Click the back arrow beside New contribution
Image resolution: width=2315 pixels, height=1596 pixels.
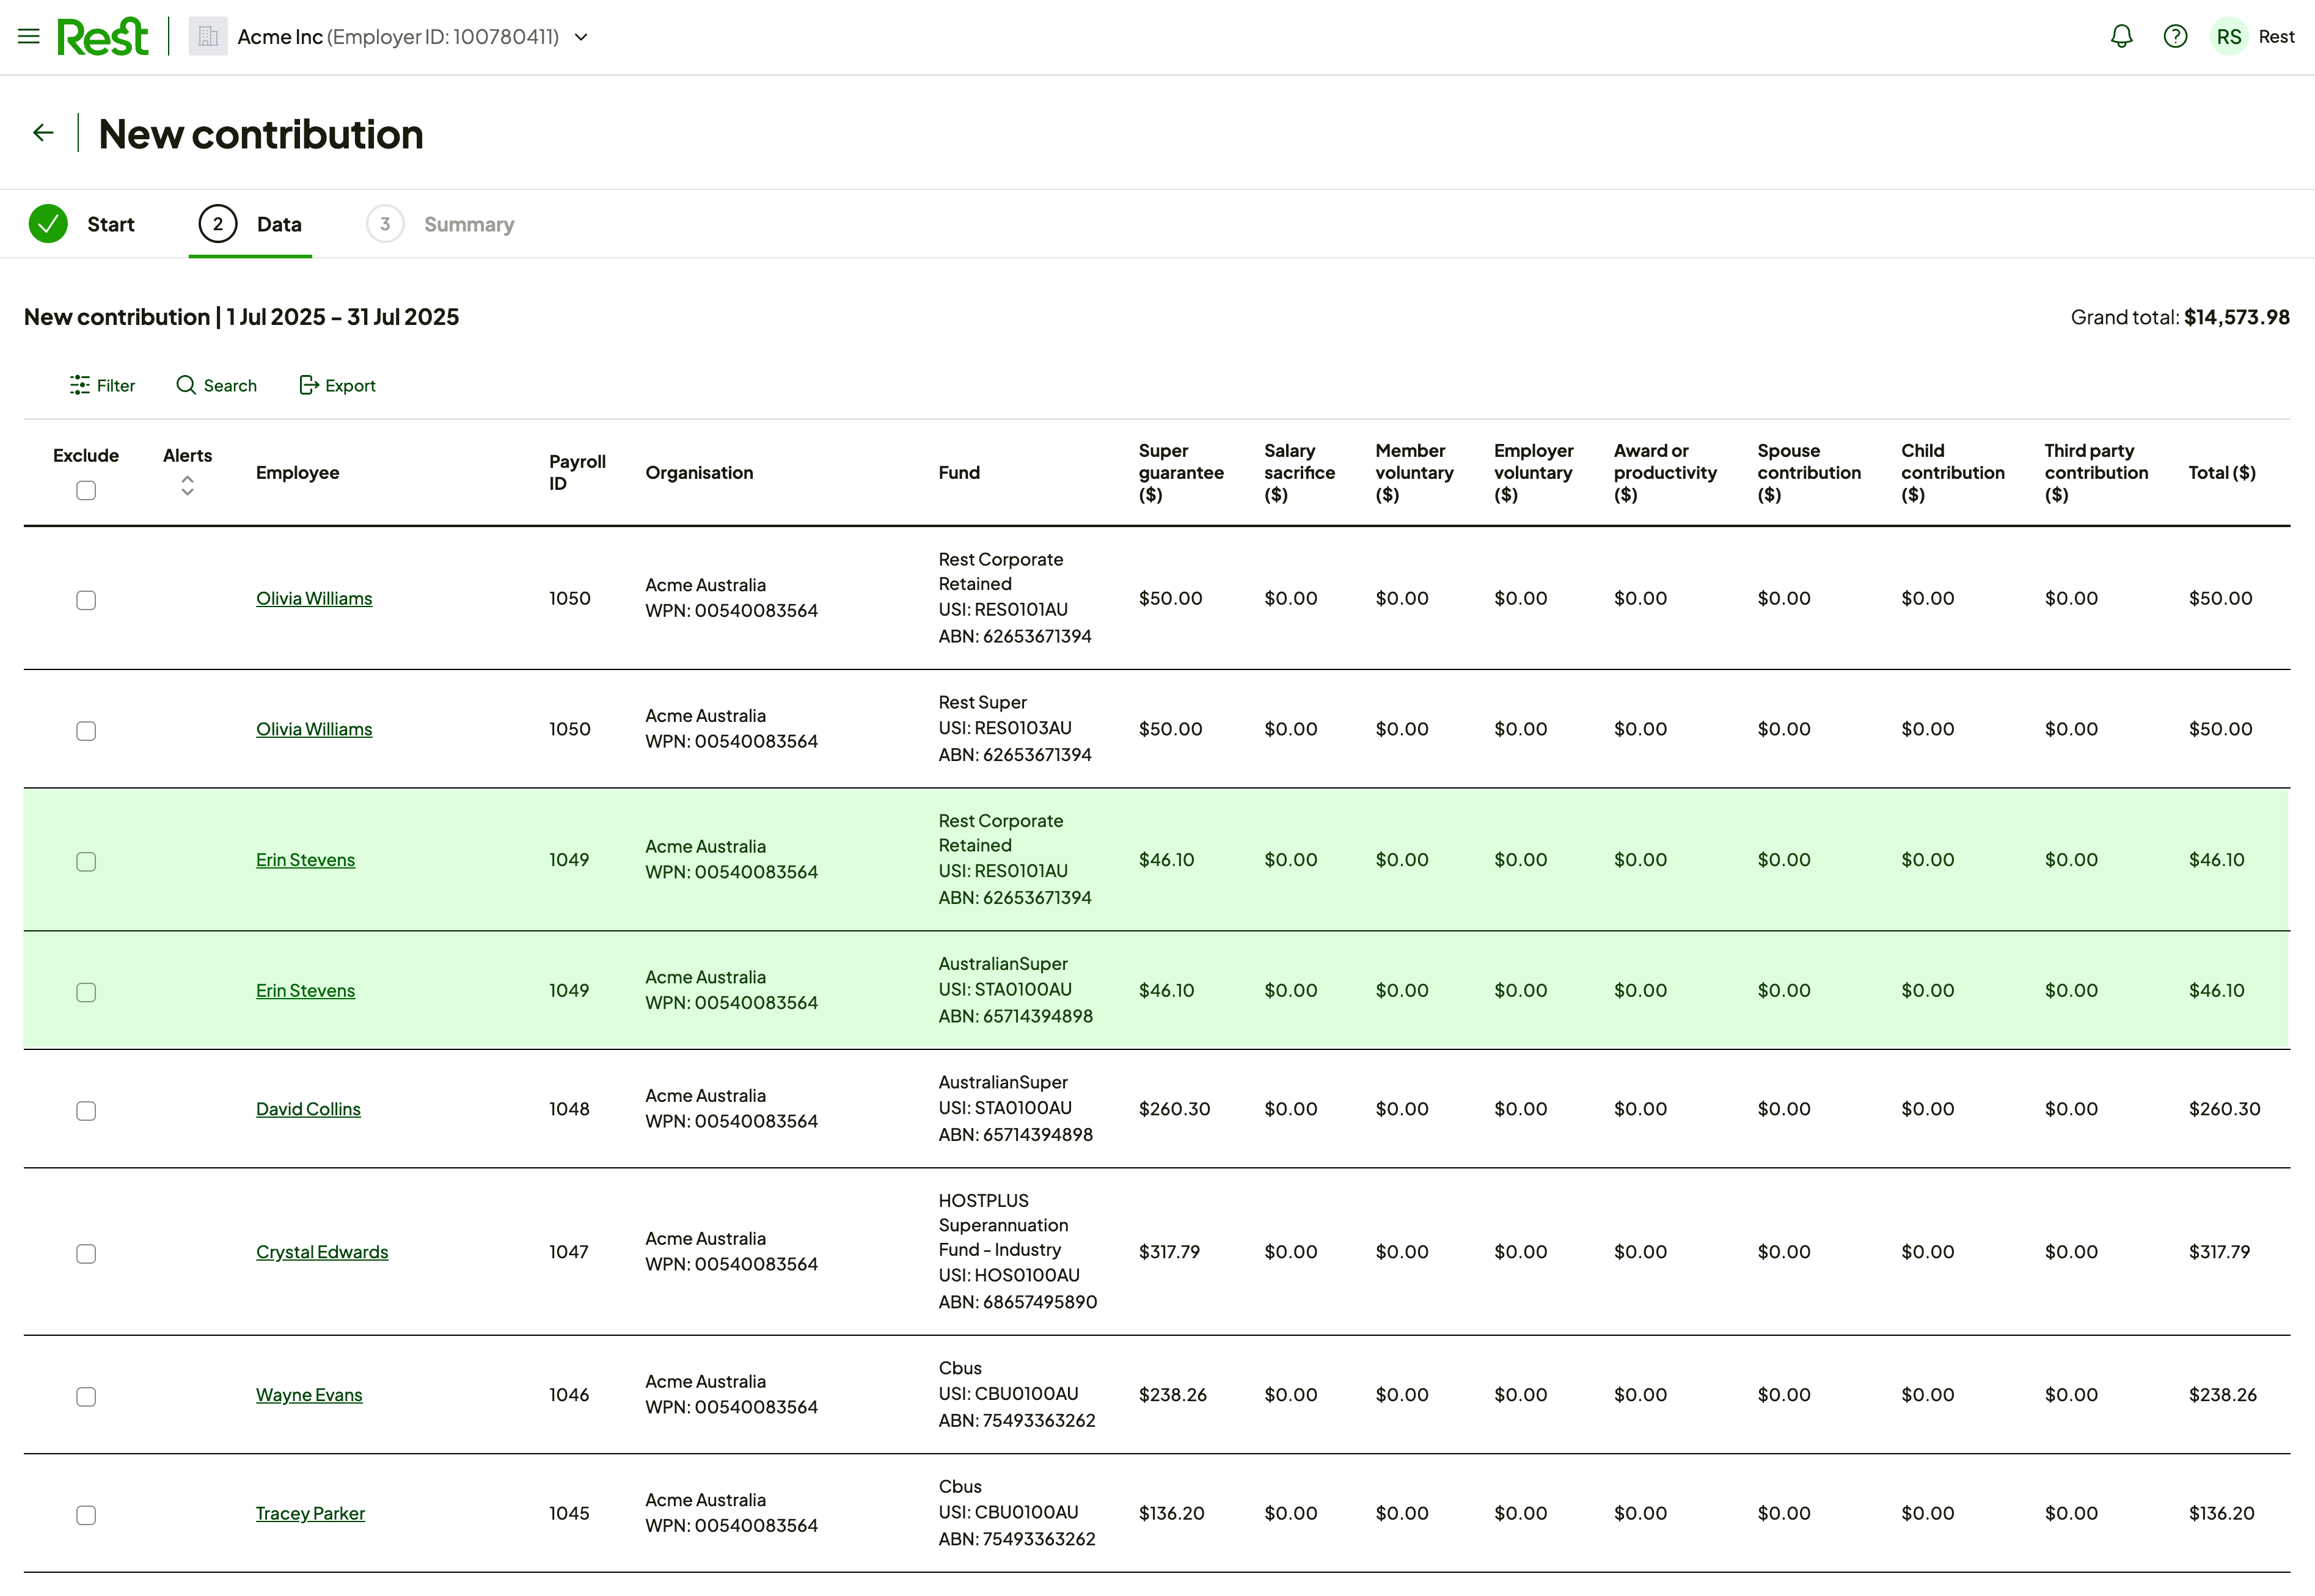(42, 132)
